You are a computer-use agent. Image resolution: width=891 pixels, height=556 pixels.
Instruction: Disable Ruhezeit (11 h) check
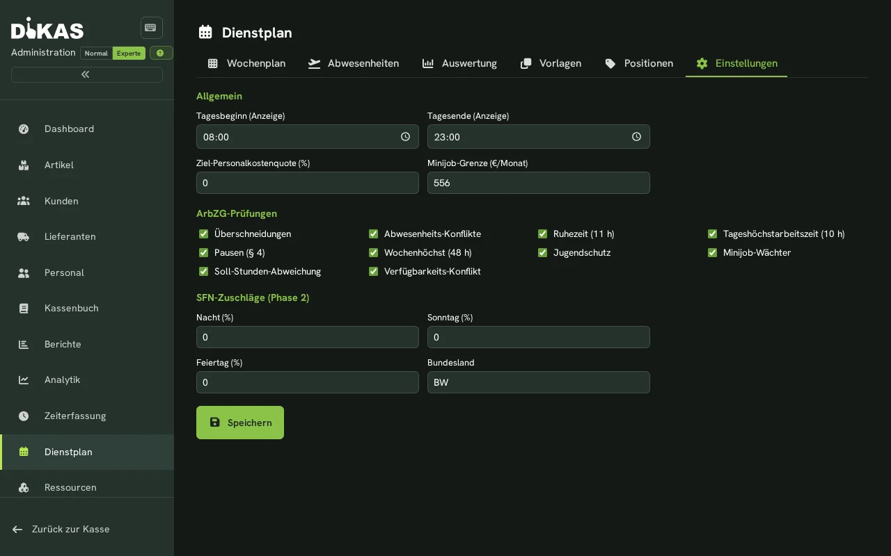tap(543, 234)
